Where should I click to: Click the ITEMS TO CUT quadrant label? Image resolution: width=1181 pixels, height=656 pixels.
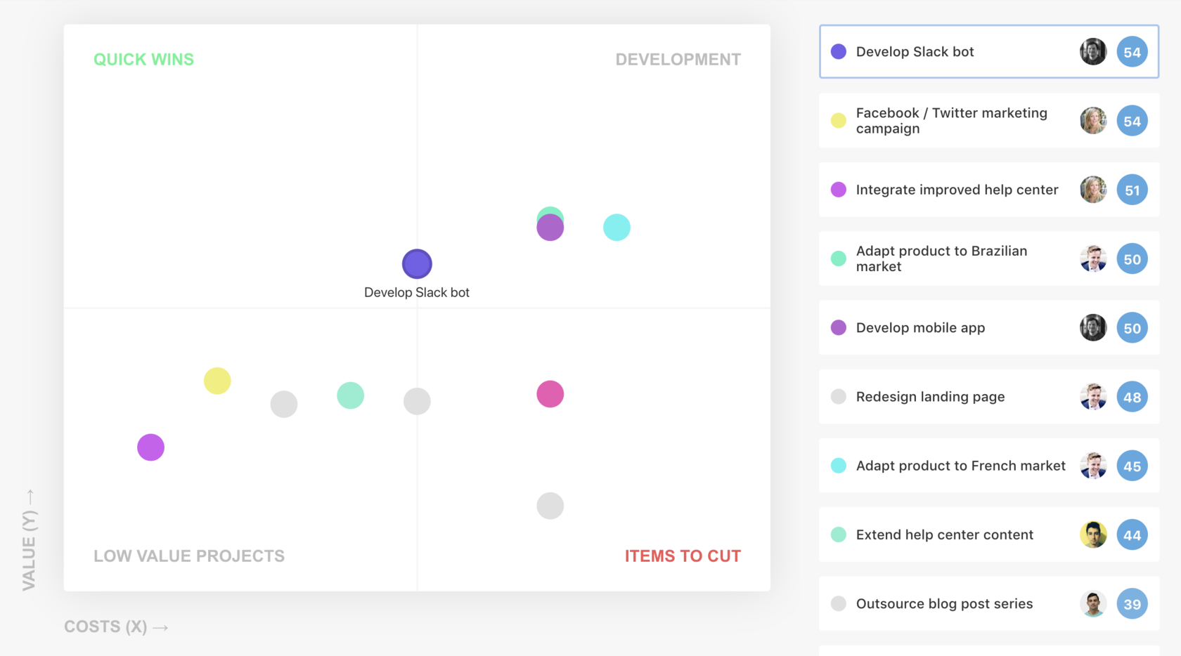click(683, 556)
